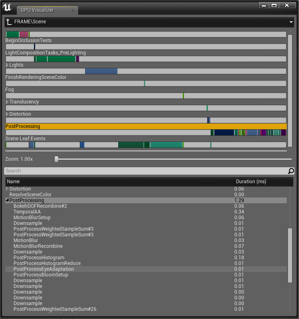The image size is (299, 319).
Task: Click the green marker in the Translucency bar
Action: [x=207, y=108]
